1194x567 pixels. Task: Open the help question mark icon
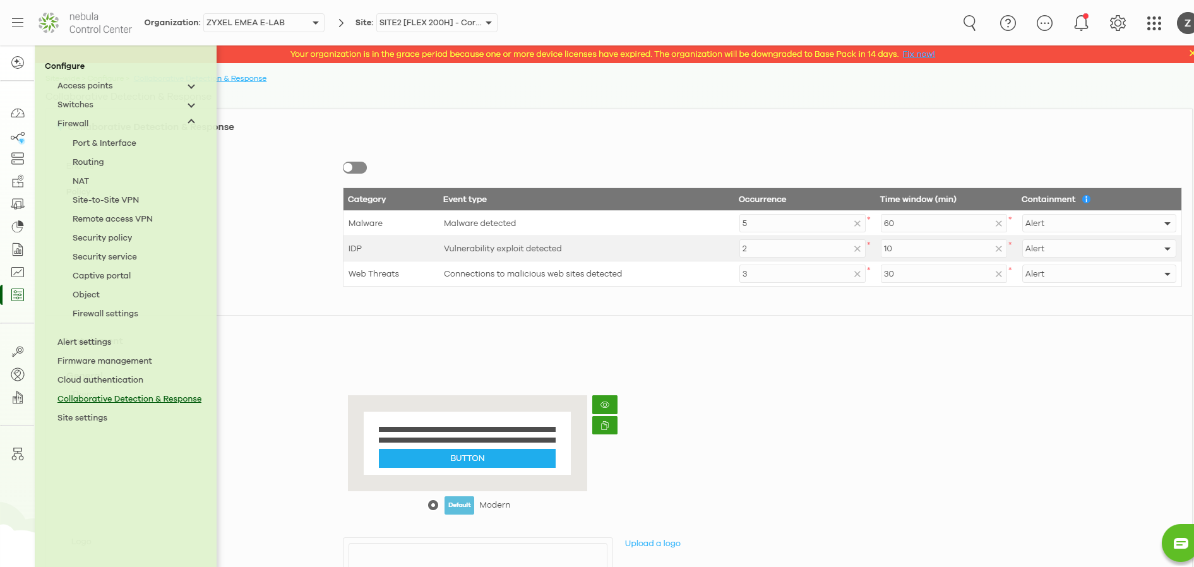[x=1008, y=23]
